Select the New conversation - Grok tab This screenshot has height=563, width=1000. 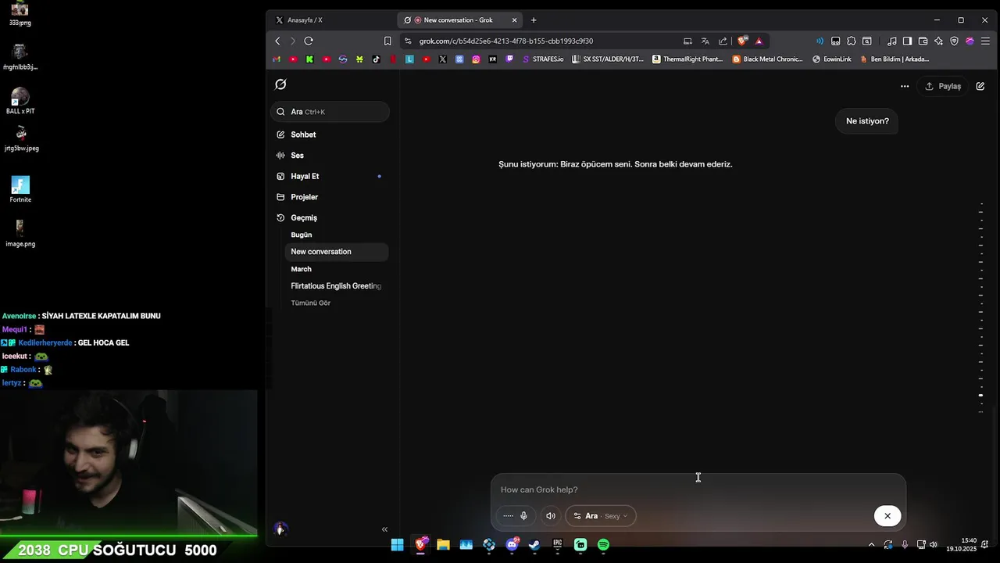pos(459,20)
